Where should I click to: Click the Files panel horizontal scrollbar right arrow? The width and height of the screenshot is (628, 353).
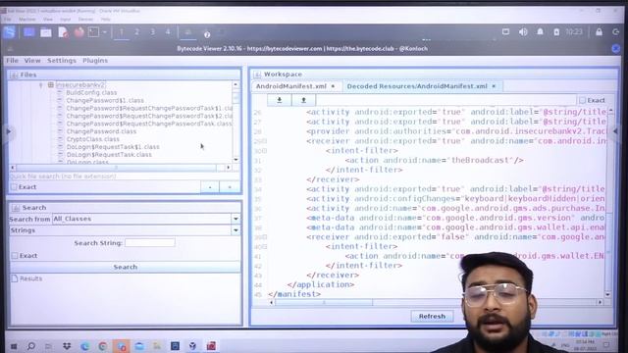coord(229,168)
